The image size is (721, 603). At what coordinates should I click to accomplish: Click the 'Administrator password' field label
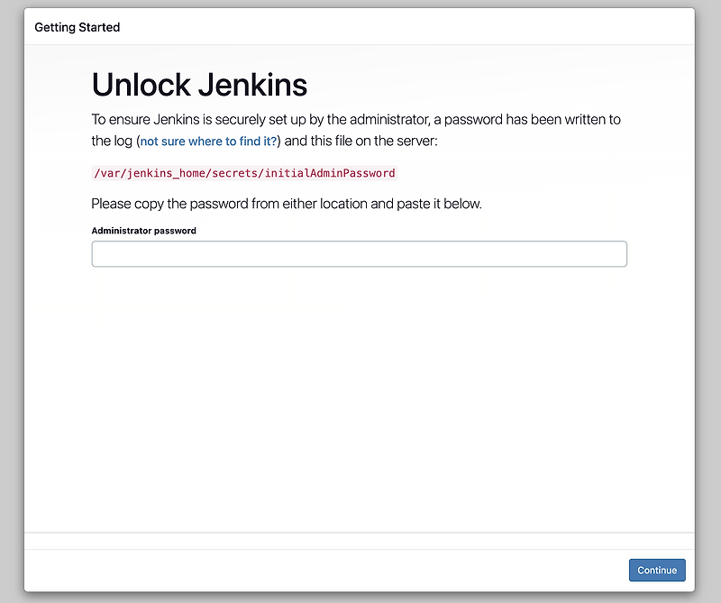(143, 231)
